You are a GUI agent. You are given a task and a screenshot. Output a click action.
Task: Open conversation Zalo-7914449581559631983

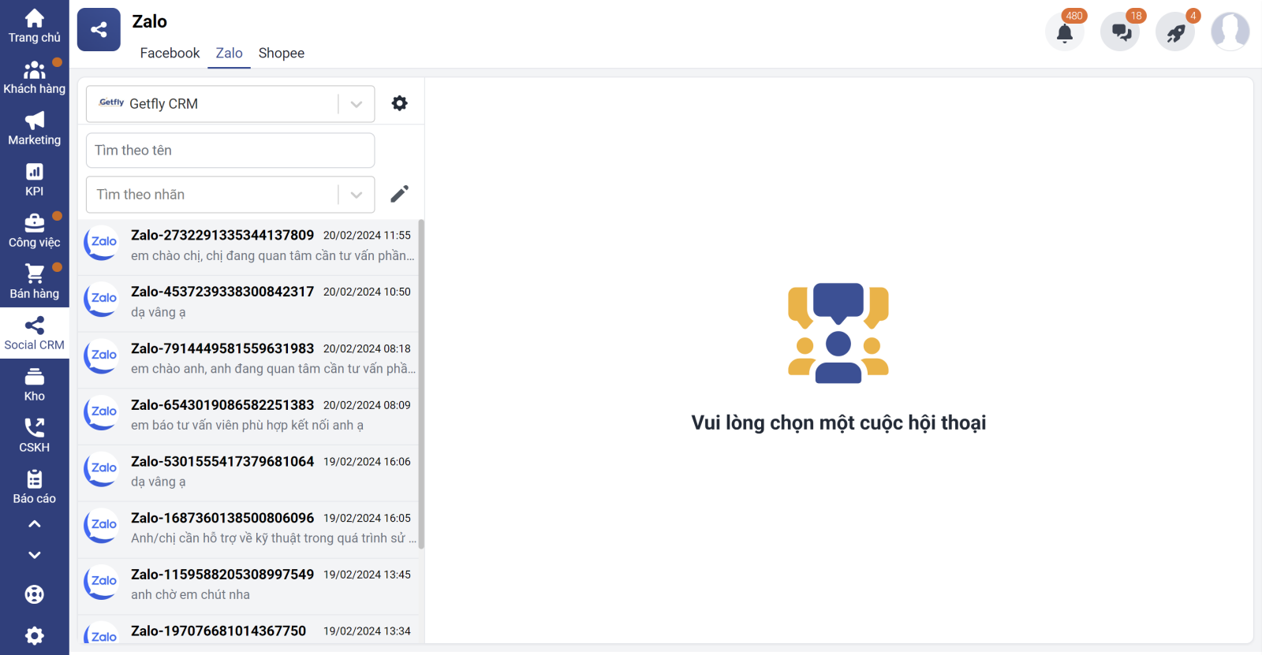point(249,360)
